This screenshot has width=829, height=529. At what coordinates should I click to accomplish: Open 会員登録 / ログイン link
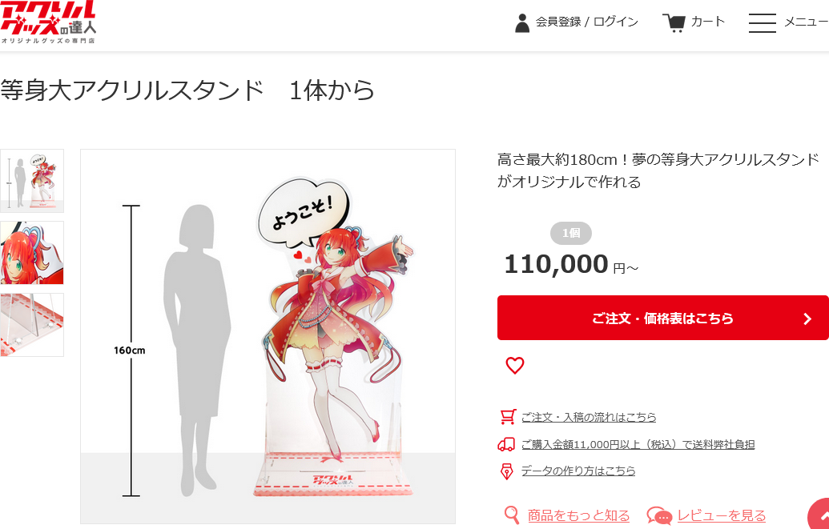click(587, 22)
